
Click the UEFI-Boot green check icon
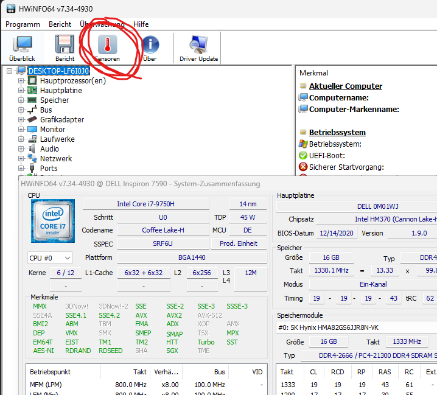(303, 156)
